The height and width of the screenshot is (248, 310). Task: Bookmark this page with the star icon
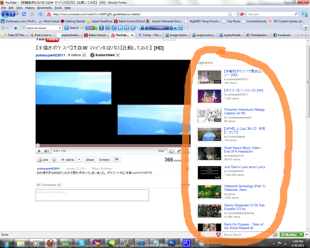[x=230, y=14]
